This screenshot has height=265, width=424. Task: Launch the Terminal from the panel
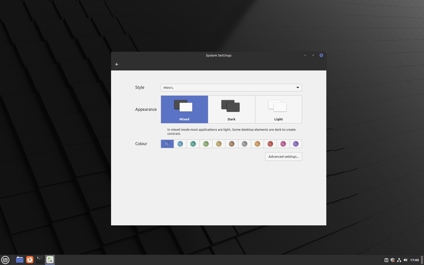[x=40, y=260]
